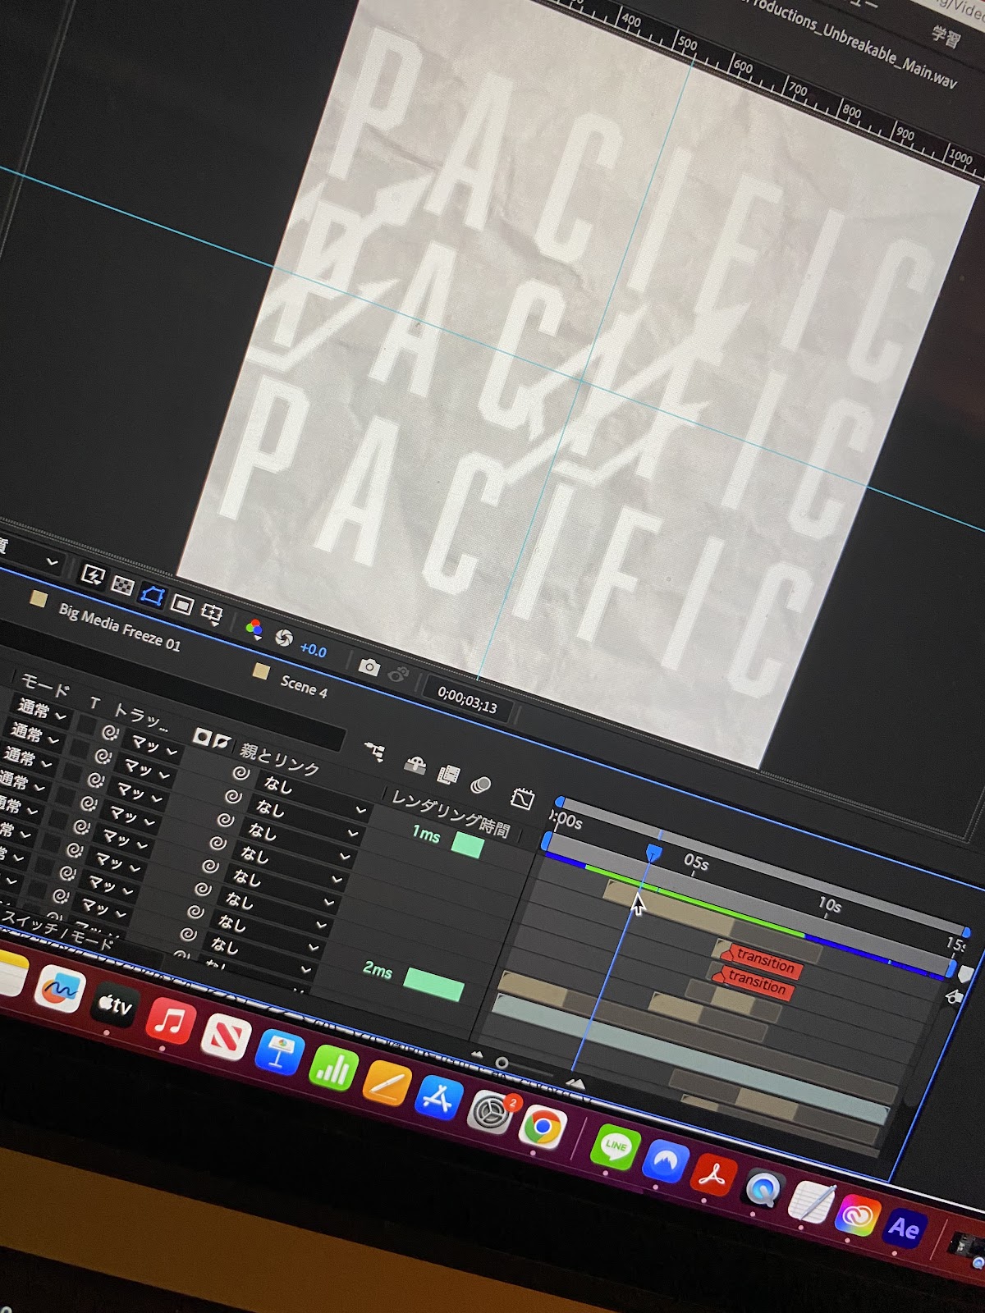
Task: Launch Google Chrome from the Dock
Action: click(x=543, y=1128)
